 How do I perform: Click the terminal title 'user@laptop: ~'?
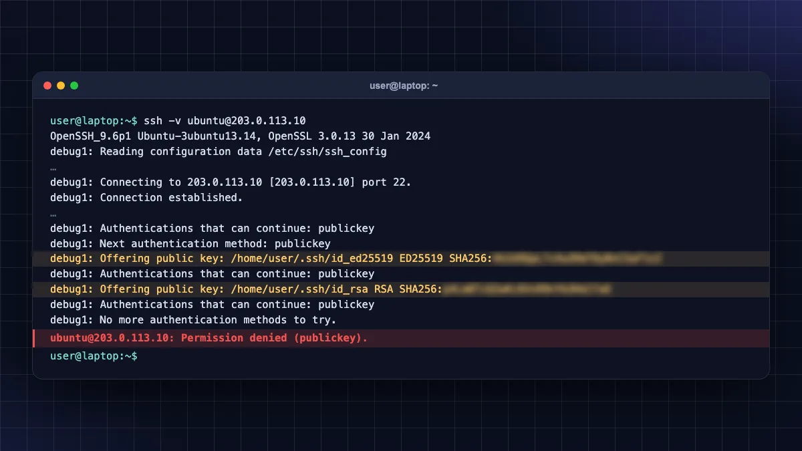404,86
